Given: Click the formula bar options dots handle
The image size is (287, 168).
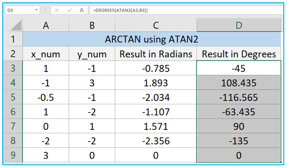Looking at the screenshot, I should (x=45, y=10).
